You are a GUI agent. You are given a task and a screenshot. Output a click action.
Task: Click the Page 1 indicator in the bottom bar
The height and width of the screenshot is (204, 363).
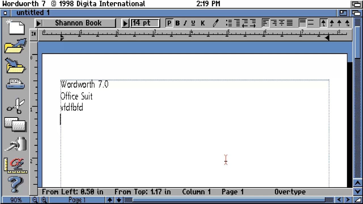[77, 200]
